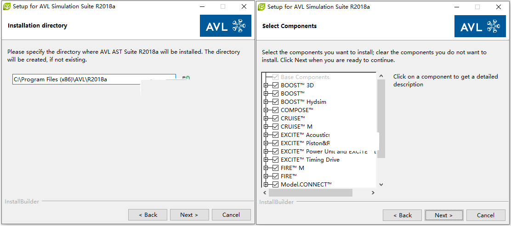Screen dimensions: 511x226
Task: Expand the plain FIRE™ tree node
Action: pyautogui.click(x=266, y=176)
